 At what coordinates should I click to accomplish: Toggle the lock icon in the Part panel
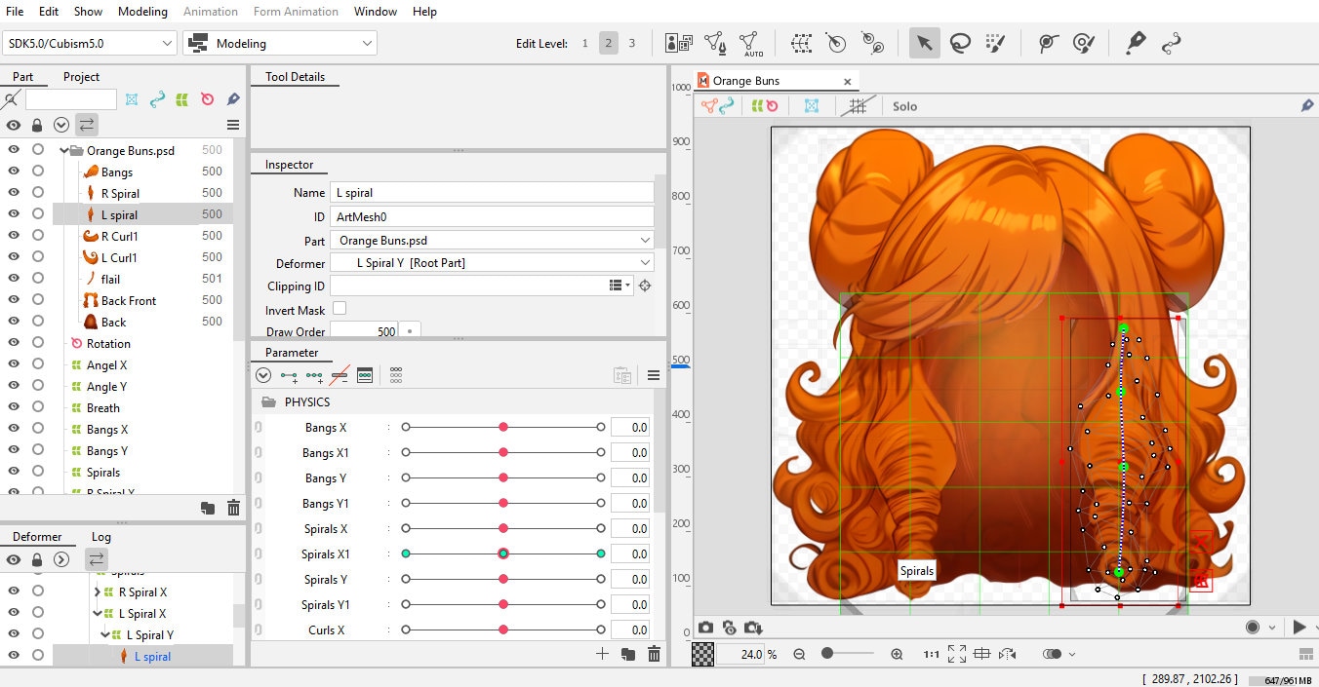[36, 125]
